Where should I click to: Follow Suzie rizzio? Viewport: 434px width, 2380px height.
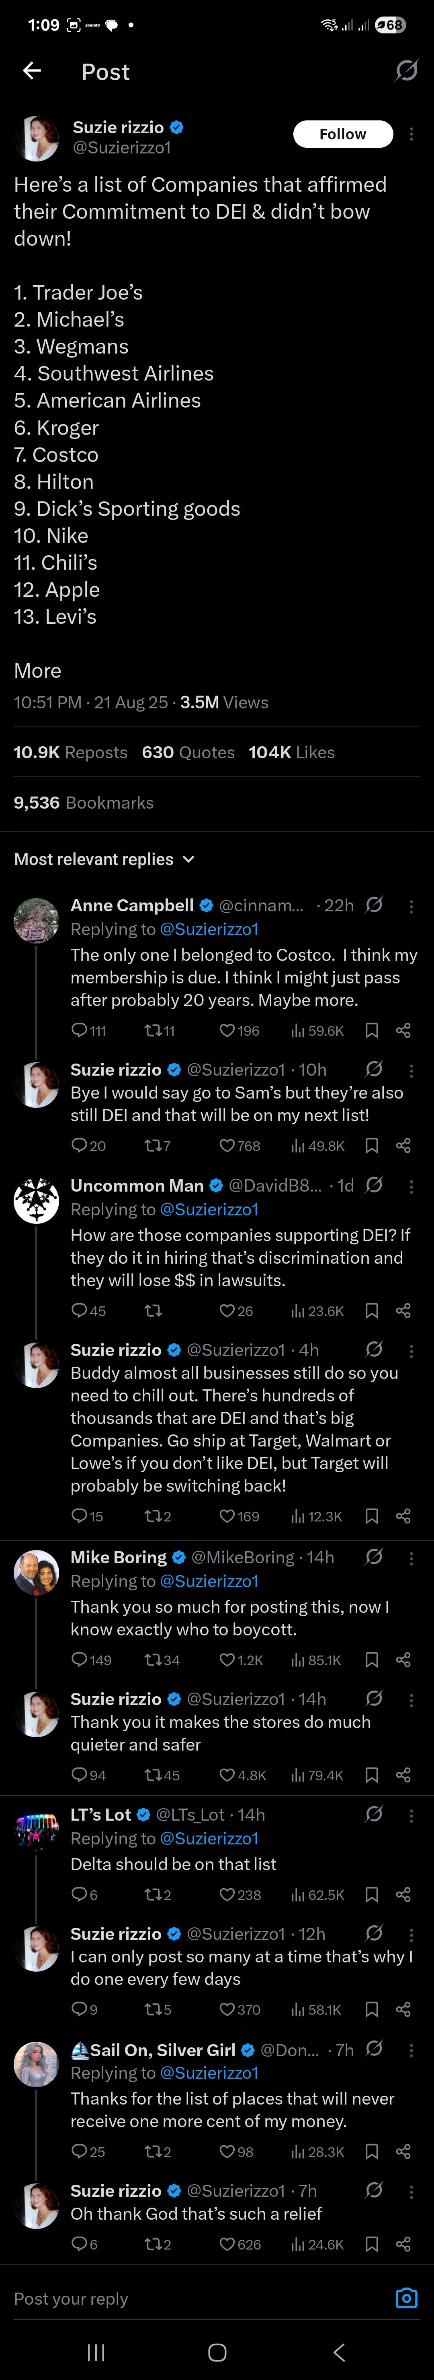tap(343, 134)
